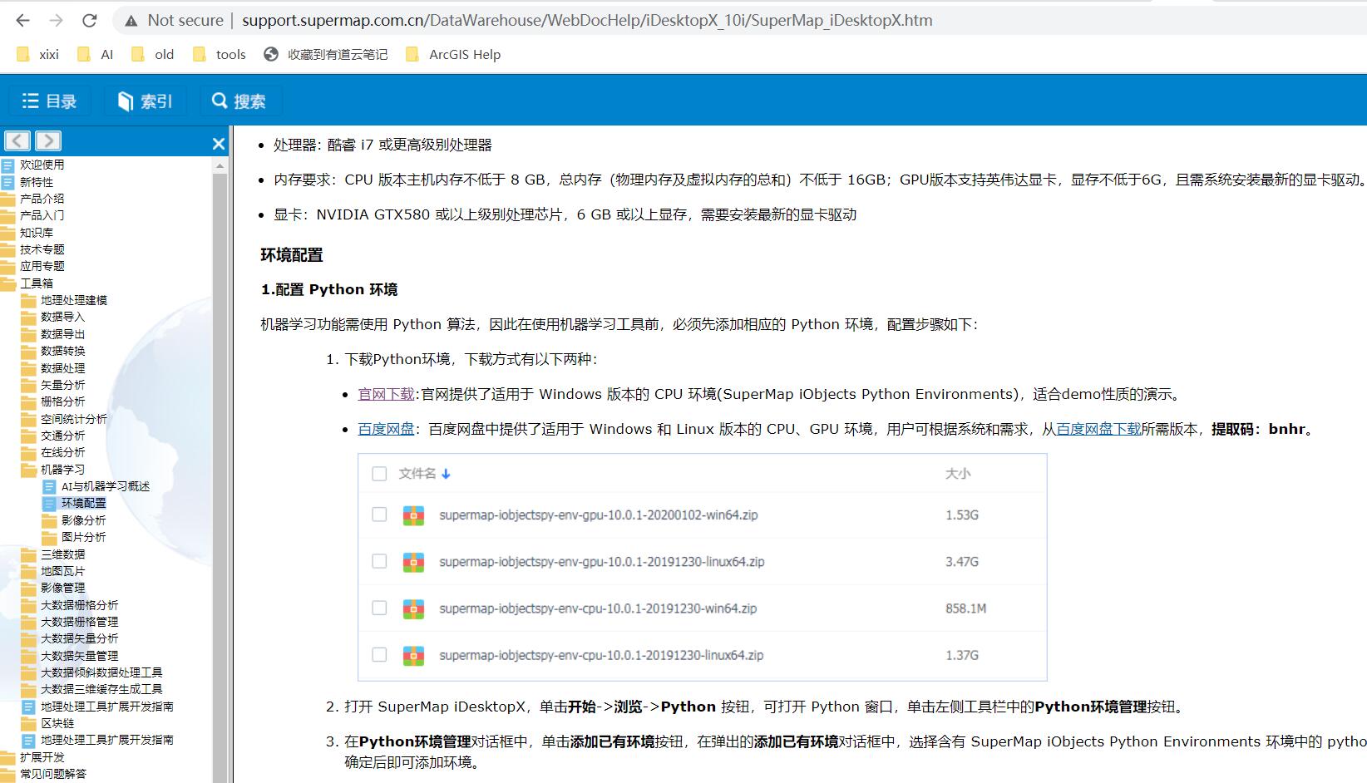Reload the page with the refresh icon
1367x783 pixels.
click(90, 20)
